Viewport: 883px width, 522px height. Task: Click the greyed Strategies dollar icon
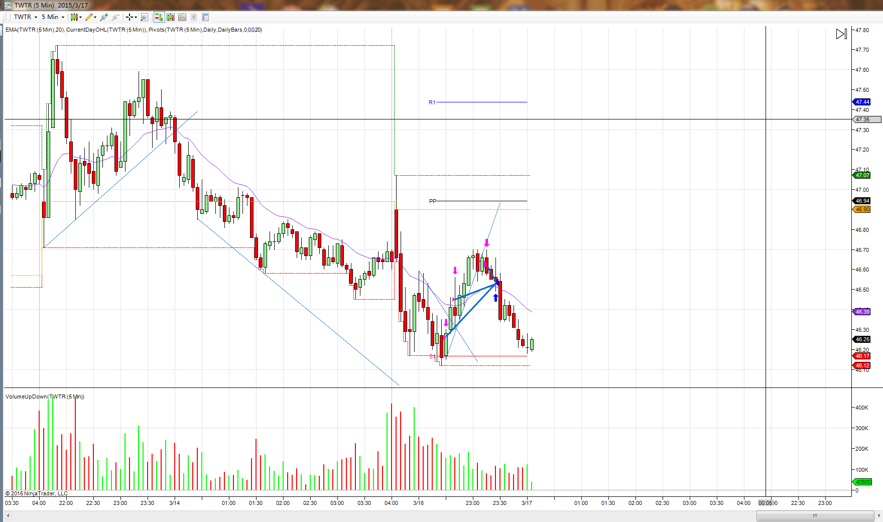pos(194,17)
